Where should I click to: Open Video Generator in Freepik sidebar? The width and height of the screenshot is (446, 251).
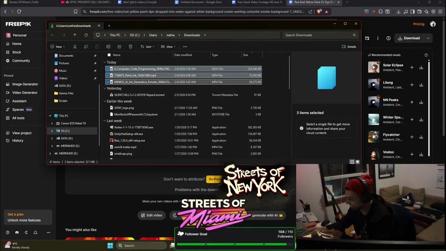click(x=25, y=93)
